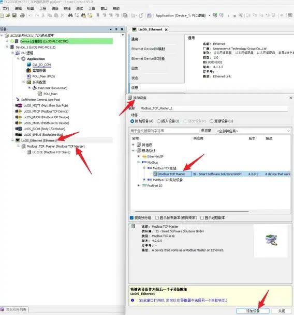Click the Add Device button at the bottom
Viewport: 294px width, 315px height.
point(253,311)
